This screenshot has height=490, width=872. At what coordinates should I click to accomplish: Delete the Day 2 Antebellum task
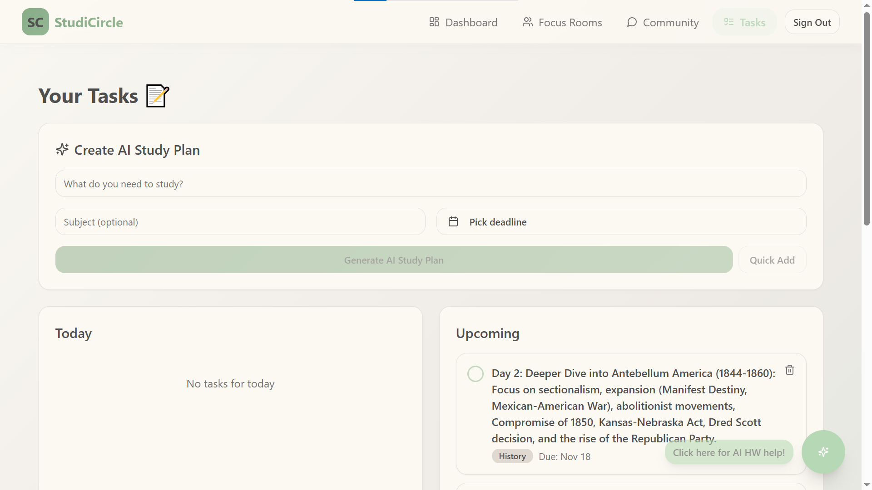[x=790, y=370]
